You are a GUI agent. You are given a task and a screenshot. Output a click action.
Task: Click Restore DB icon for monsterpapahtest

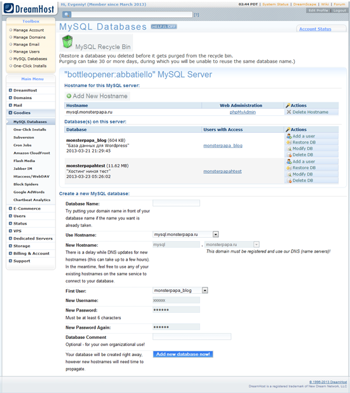pyautogui.click(x=289, y=168)
